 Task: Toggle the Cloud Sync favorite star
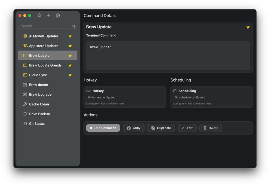(70, 75)
